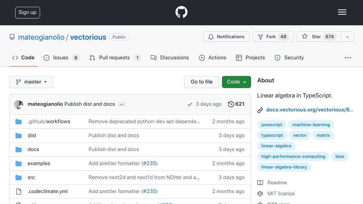Open the 621 commits history icon
363x204 pixels.
click(236, 104)
